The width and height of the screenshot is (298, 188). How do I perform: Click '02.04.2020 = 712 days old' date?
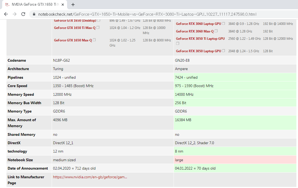[74, 169]
